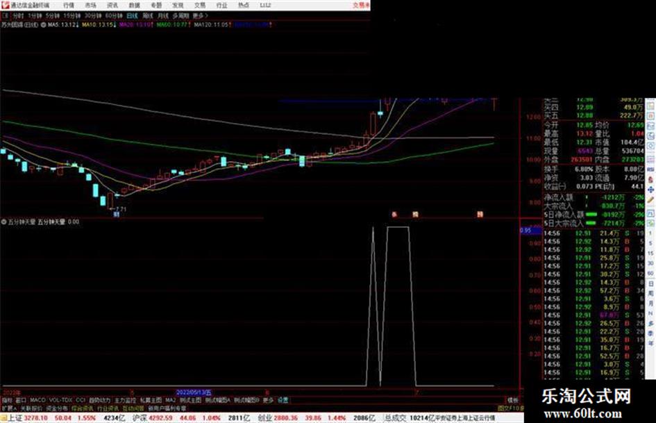This screenshot has height=423, width=656.
Task: Open the 多周期 multi-period view
Action: (180, 15)
